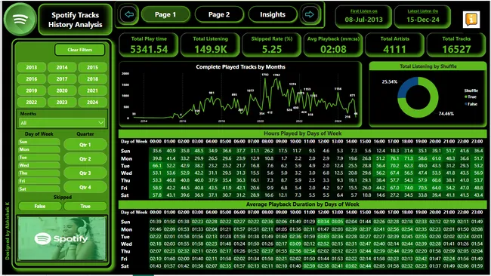Click the Total Artists 4111 card
Viewport: 491px width, 276px height.
[394, 45]
